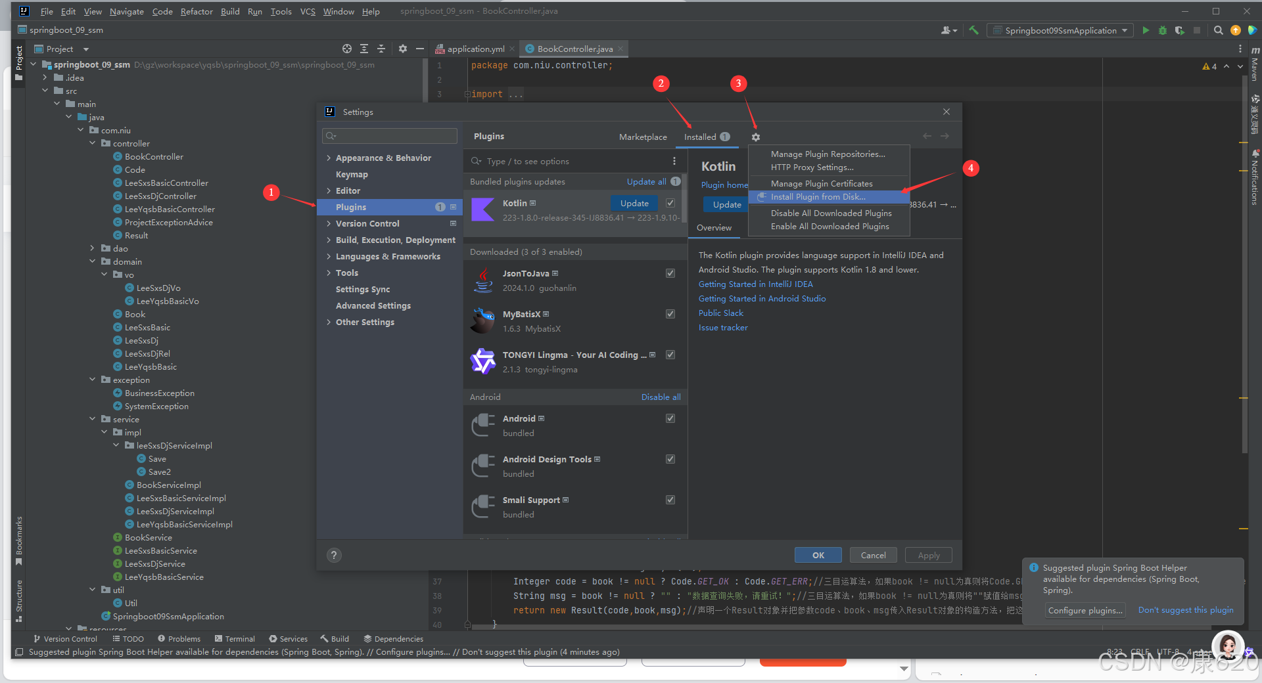Click Cancel in Settings dialog
The image size is (1262, 683).
[x=874, y=555]
